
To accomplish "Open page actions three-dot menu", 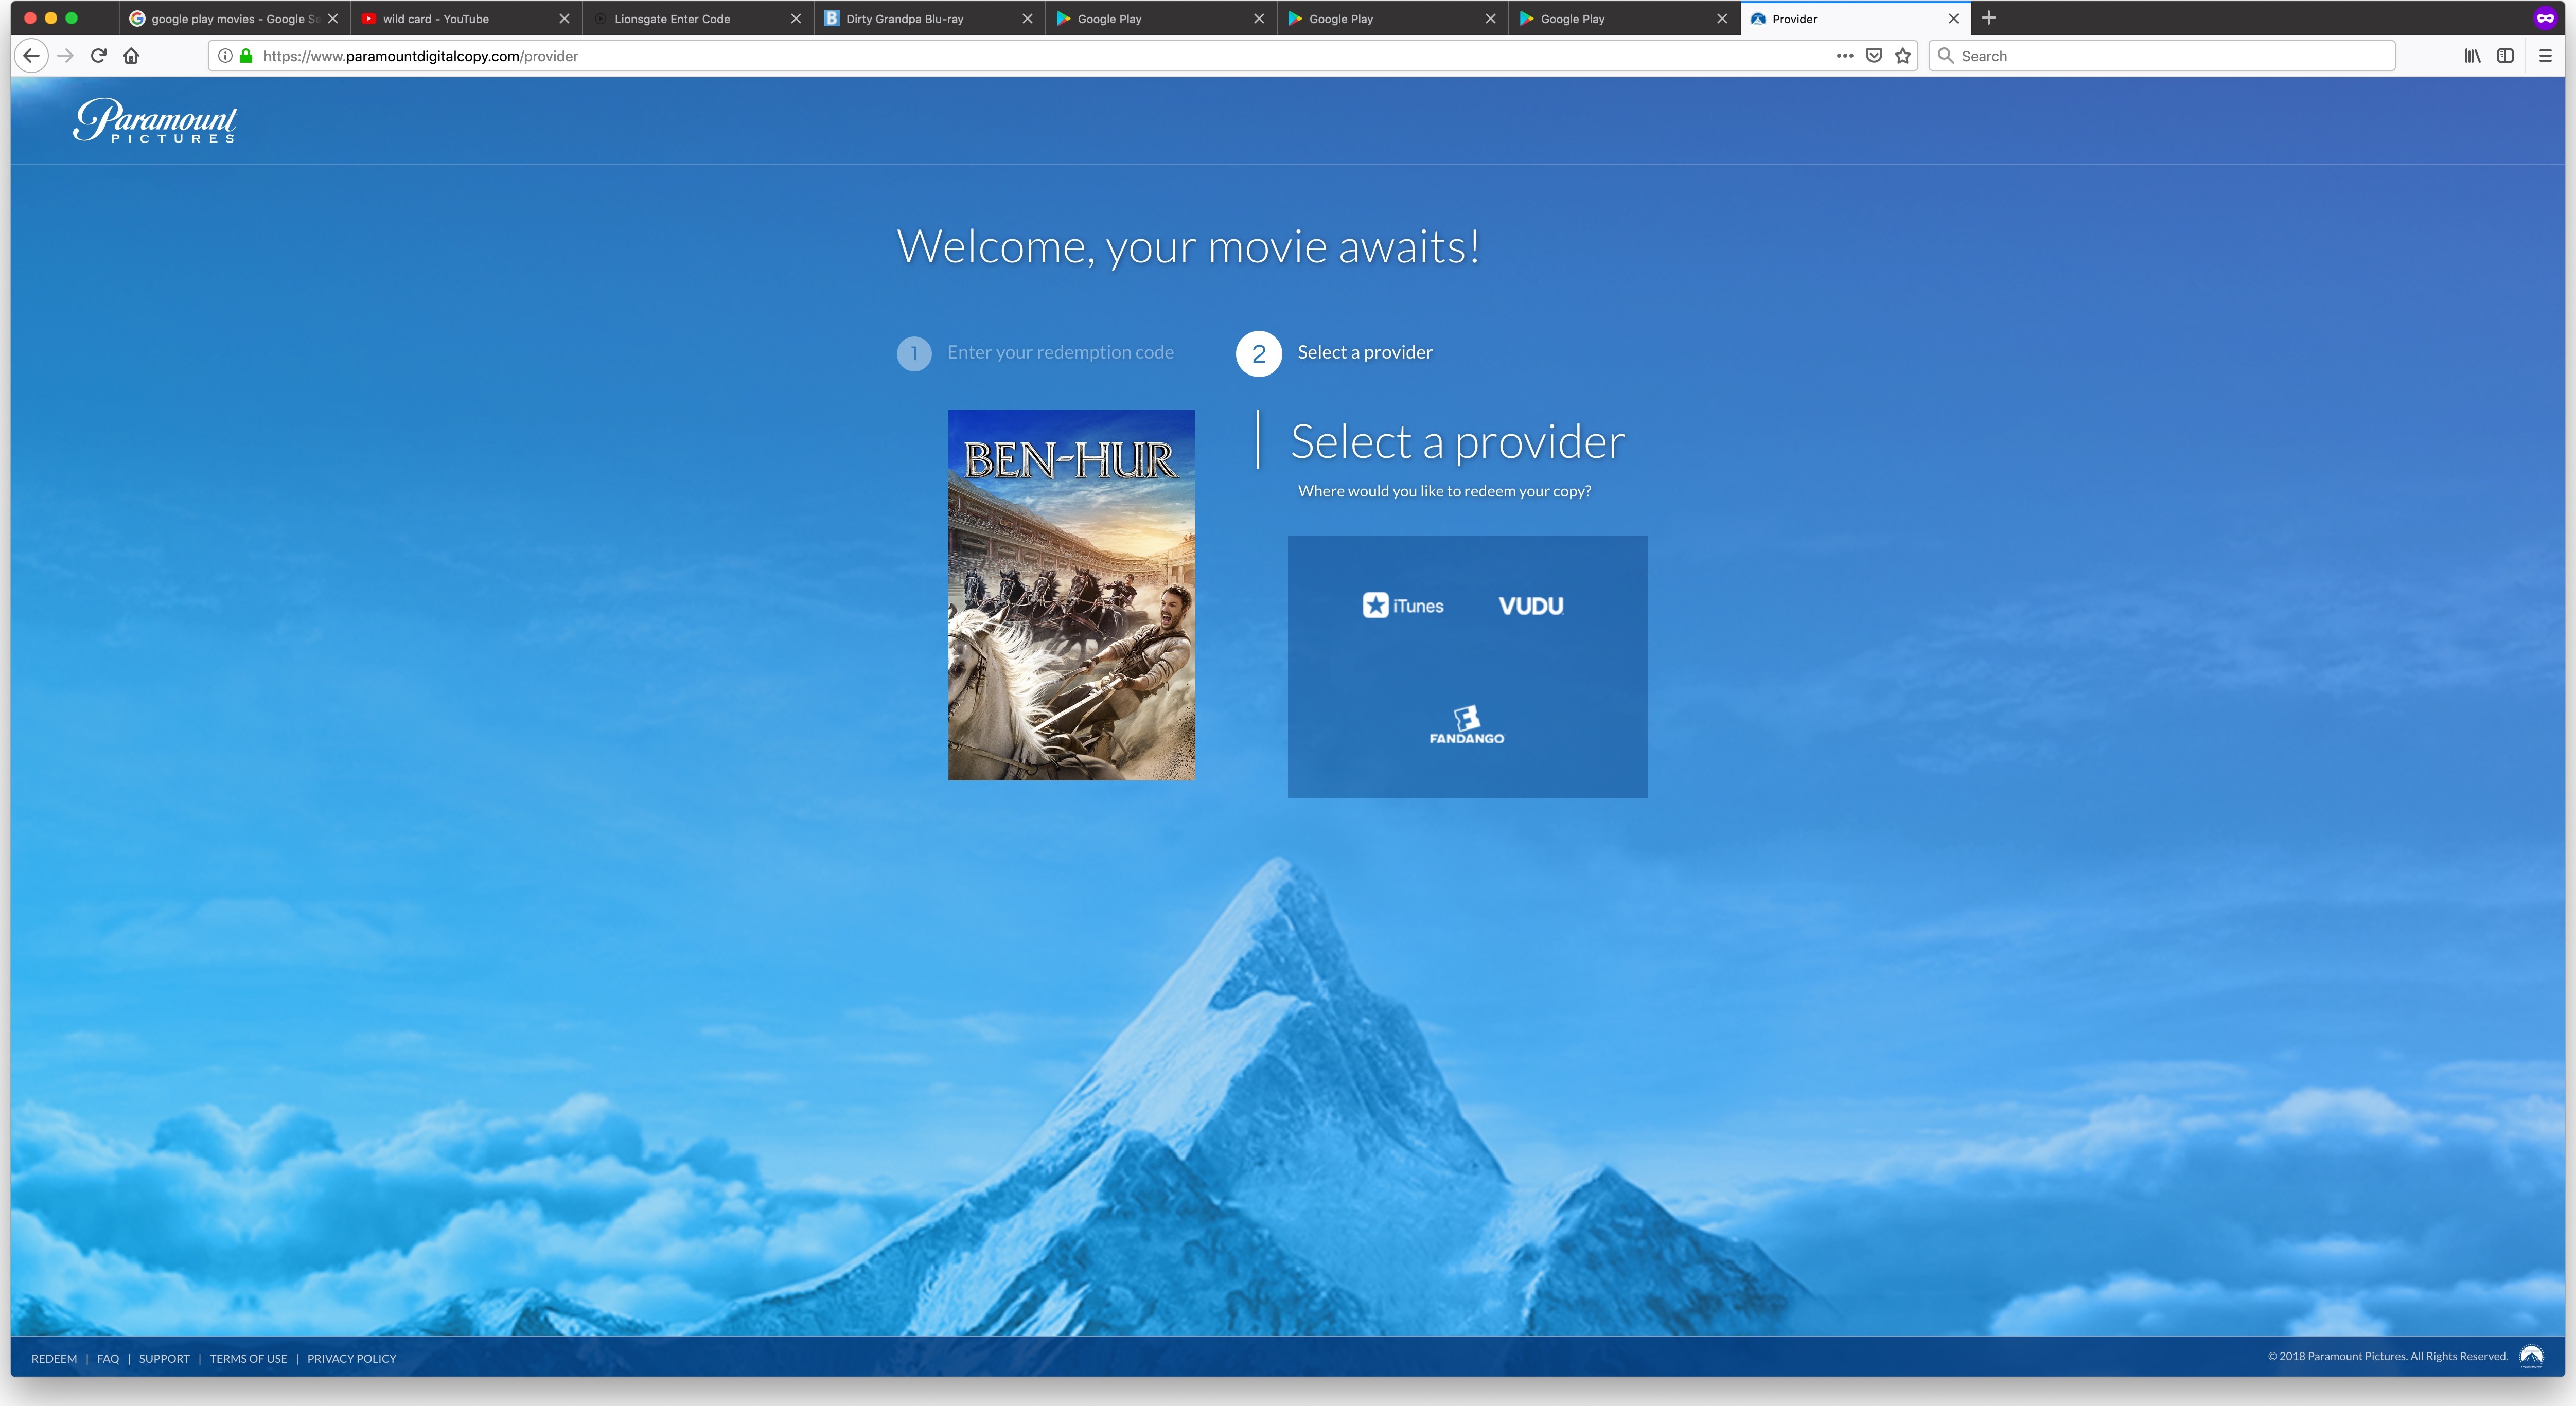I will click(x=1845, y=56).
